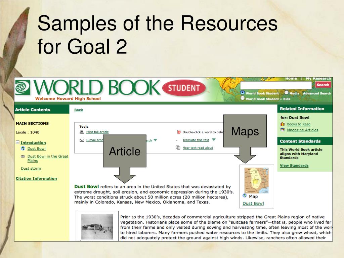Image resolution: width=344 pixels, height=258 pixels.
Task: Click the magazine icon beside Magazine Articles
Action: click(x=283, y=130)
